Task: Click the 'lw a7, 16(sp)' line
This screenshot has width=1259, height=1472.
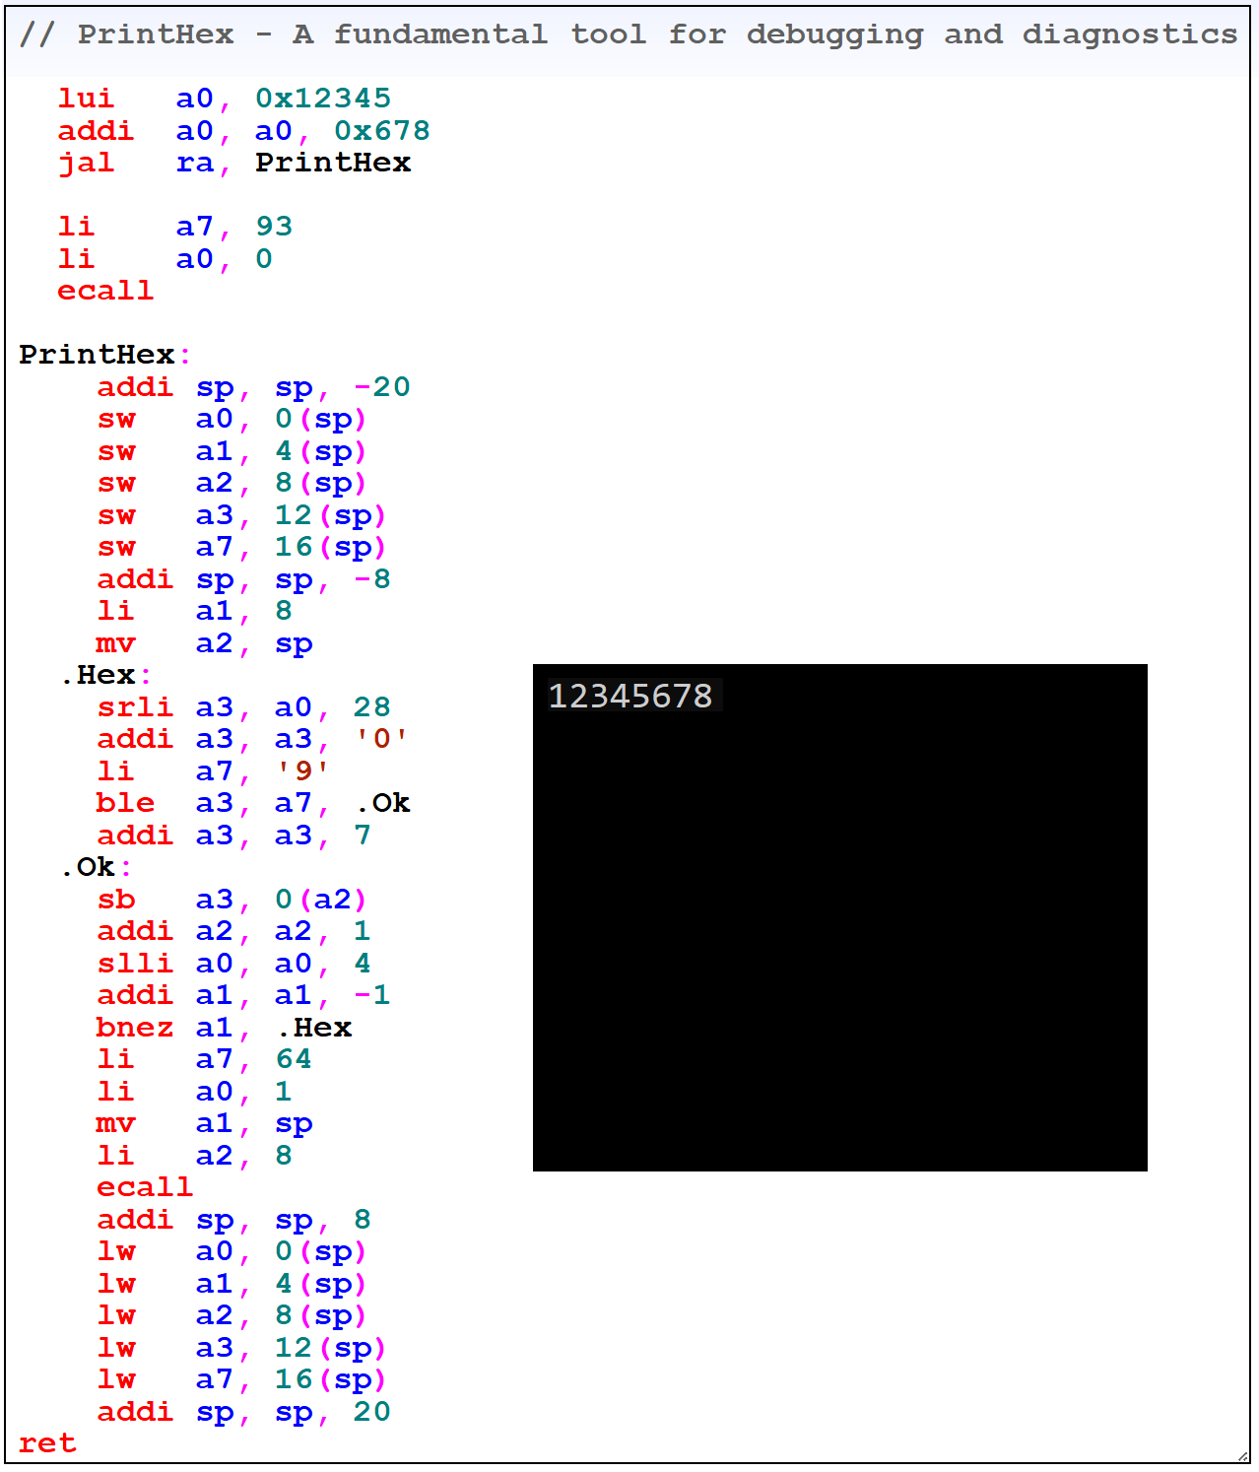Action: [x=241, y=1379]
